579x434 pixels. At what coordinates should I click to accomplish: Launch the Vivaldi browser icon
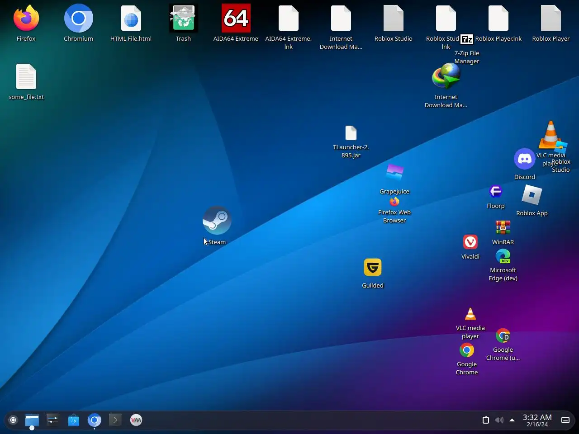point(470,242)
